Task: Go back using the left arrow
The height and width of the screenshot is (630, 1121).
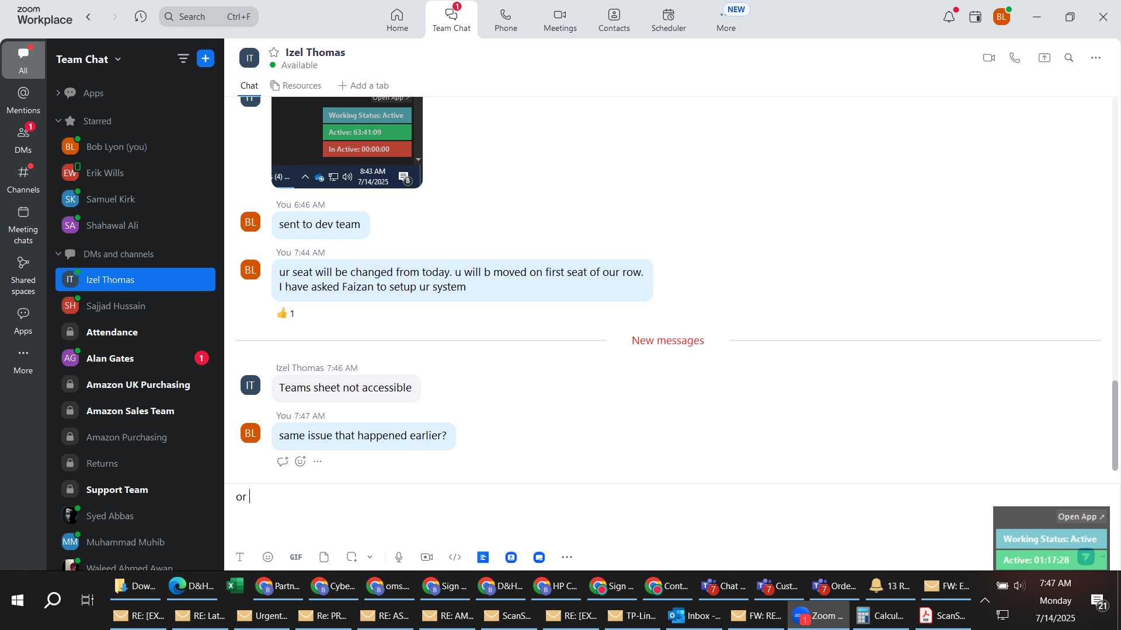Action: point(88,16)
